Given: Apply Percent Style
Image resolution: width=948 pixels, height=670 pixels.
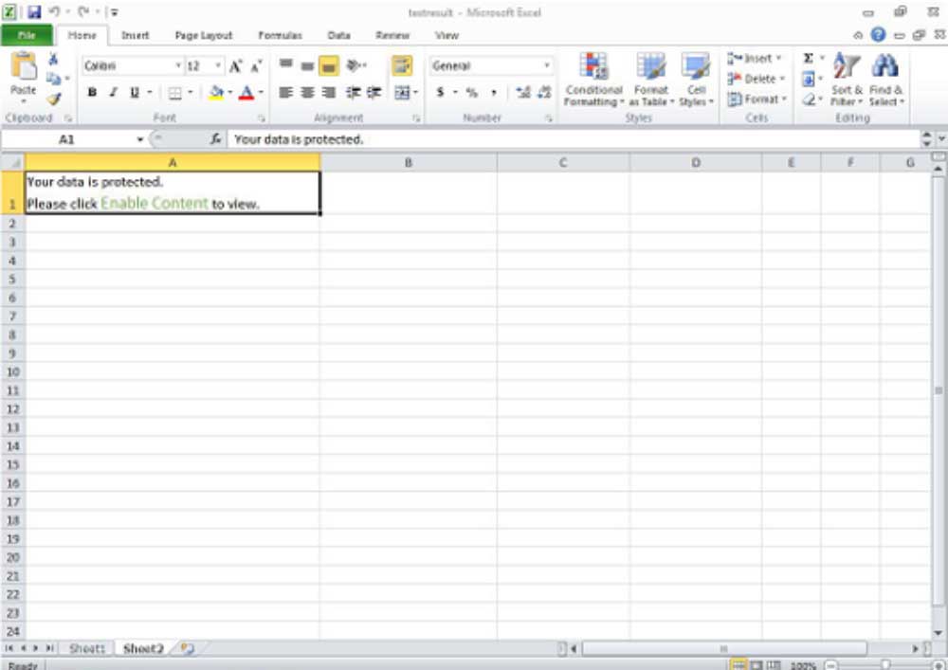Looking at the screenshot, I should click(471, 93).
